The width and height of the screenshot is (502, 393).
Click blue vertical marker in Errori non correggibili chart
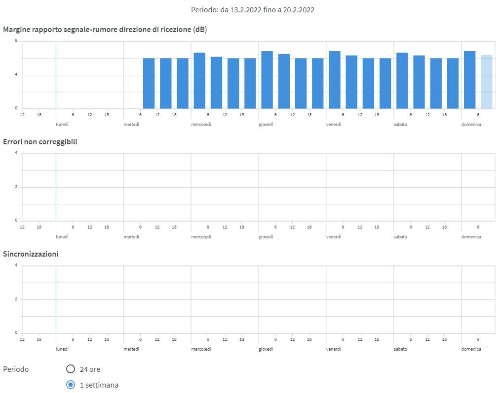[56, 187]
